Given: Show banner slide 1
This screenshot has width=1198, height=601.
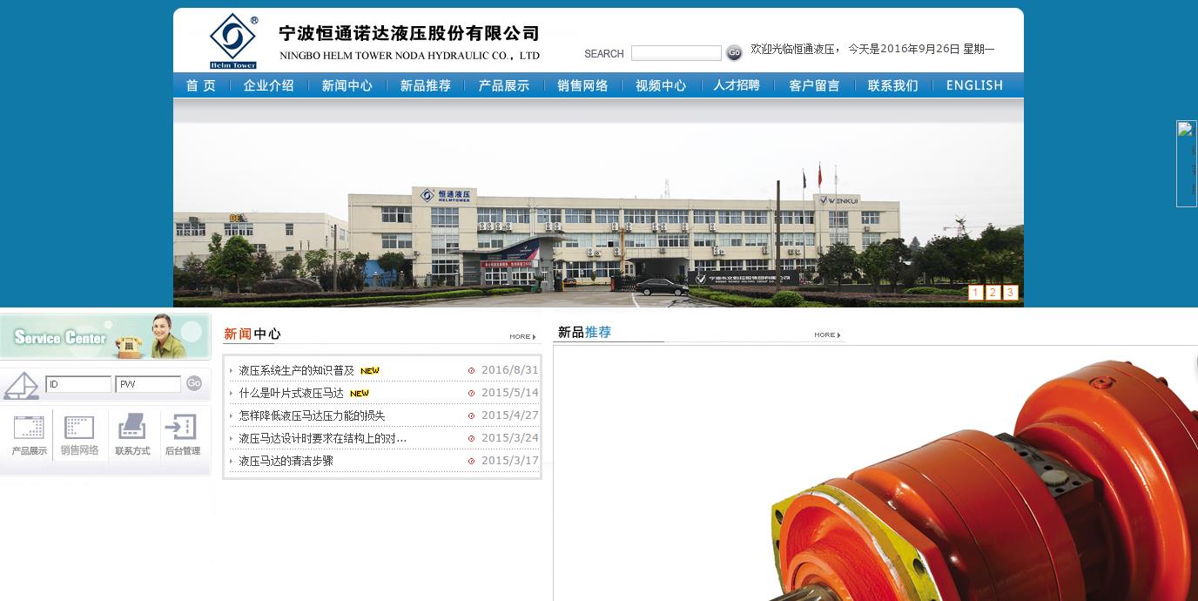Looking at the screenshot, I should [976, 293].
